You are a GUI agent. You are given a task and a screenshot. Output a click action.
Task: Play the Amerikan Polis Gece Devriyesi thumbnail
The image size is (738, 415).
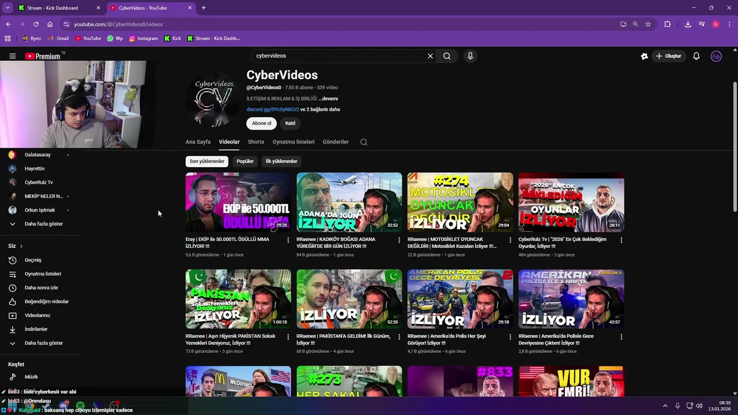click(460, 299)
